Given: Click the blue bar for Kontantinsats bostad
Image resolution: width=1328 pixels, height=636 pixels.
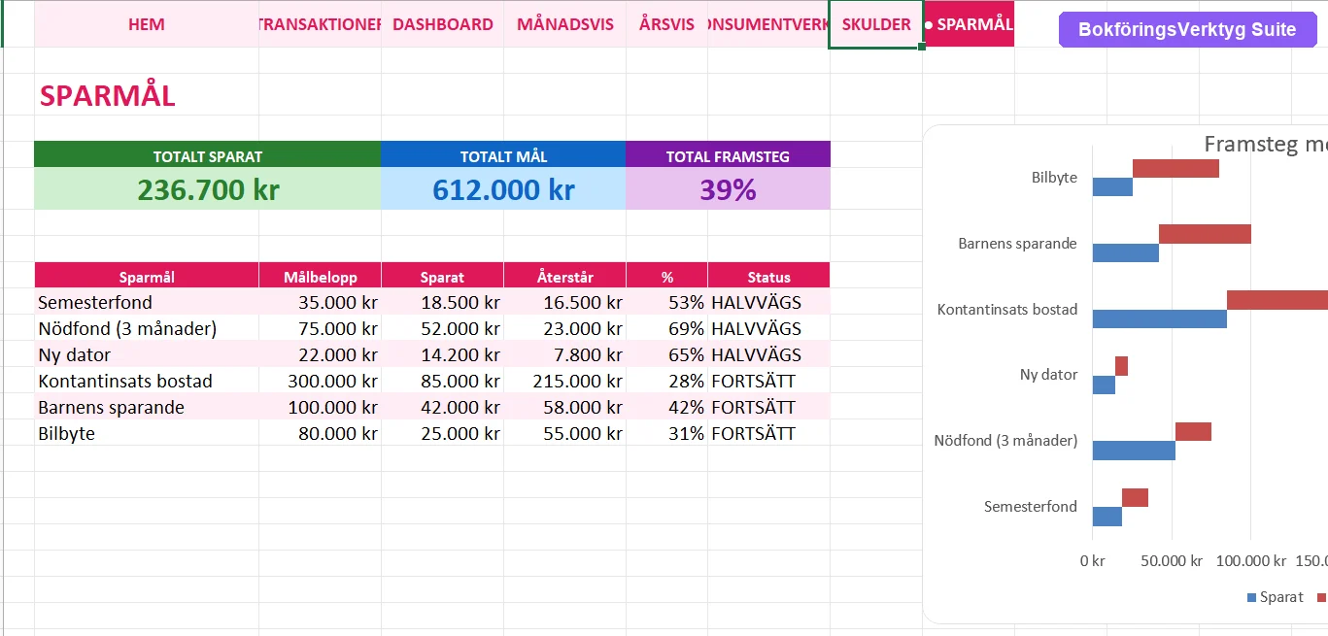Looking at the screenshot, I should (x=1160, y=318).
